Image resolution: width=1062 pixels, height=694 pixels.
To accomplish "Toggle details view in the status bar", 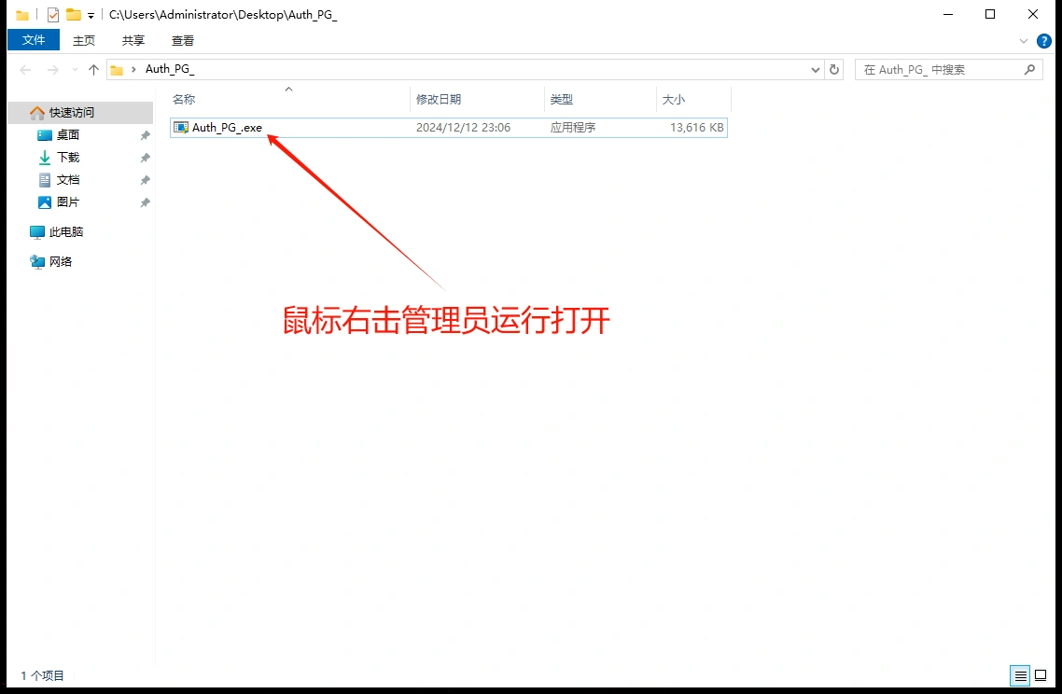I will (x=1020, y=674).
